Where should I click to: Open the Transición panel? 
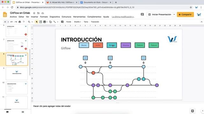[x=95, y=22]
